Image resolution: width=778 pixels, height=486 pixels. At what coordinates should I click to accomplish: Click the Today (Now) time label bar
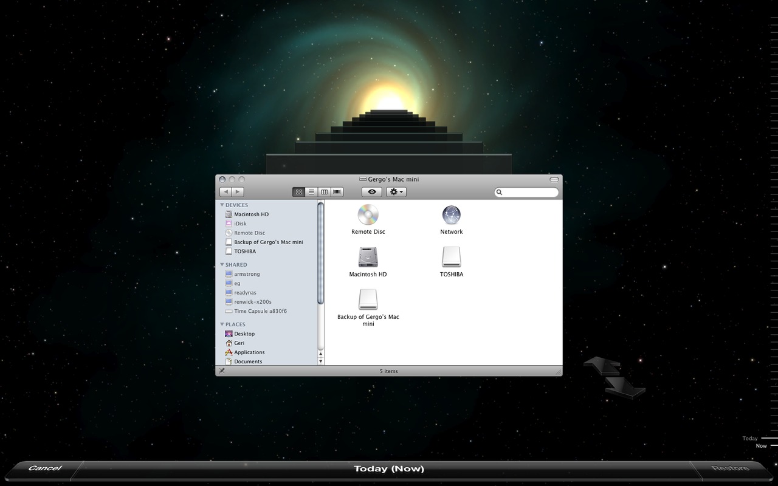pyautogui.click(x=389, y=468)
